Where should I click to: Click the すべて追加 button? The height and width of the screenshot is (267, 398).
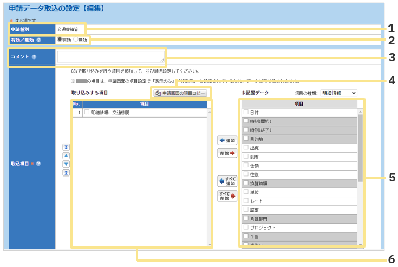(227, 180)
